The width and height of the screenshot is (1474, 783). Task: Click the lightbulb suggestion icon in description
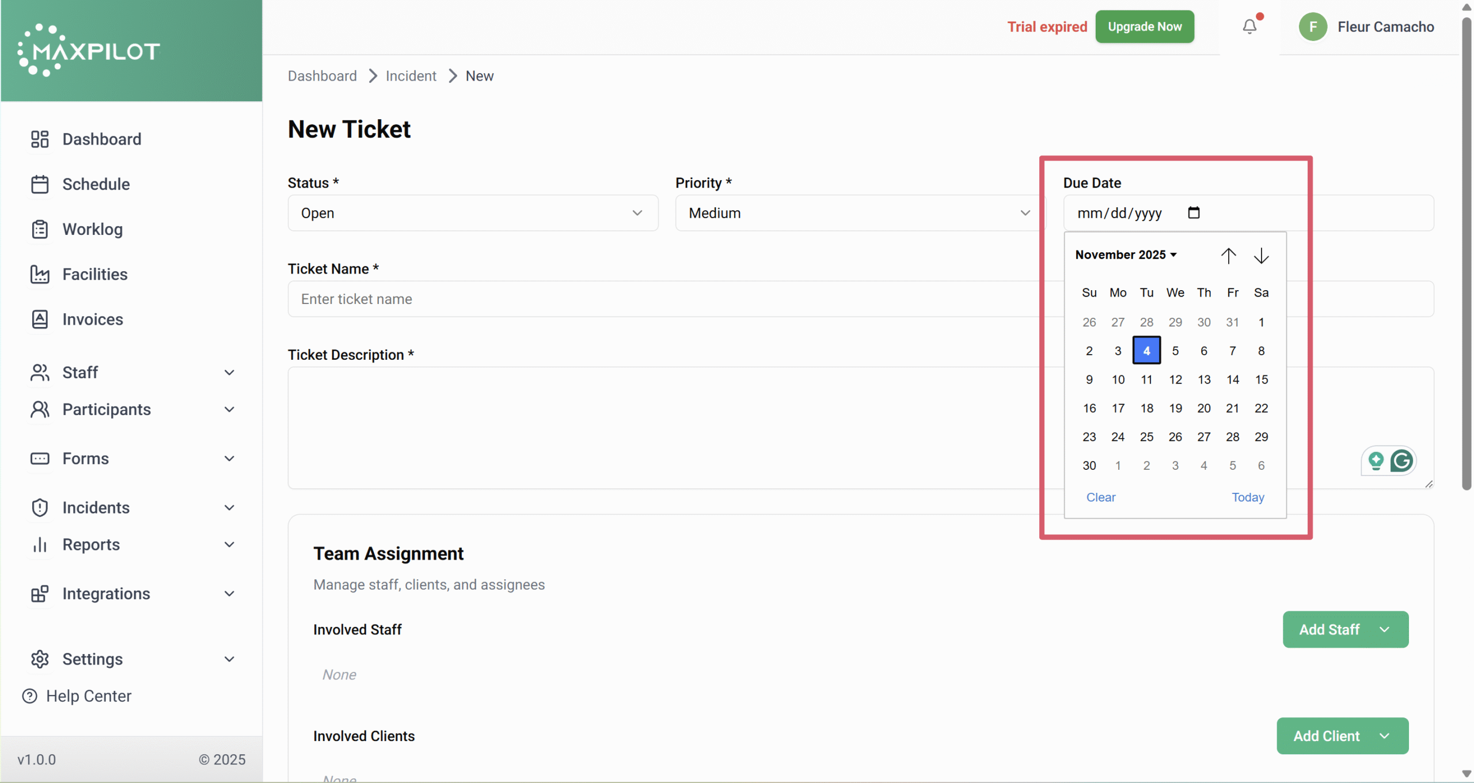[1376, 461]
